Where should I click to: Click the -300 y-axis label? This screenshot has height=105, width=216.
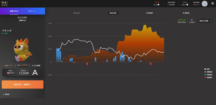point(50,75)
